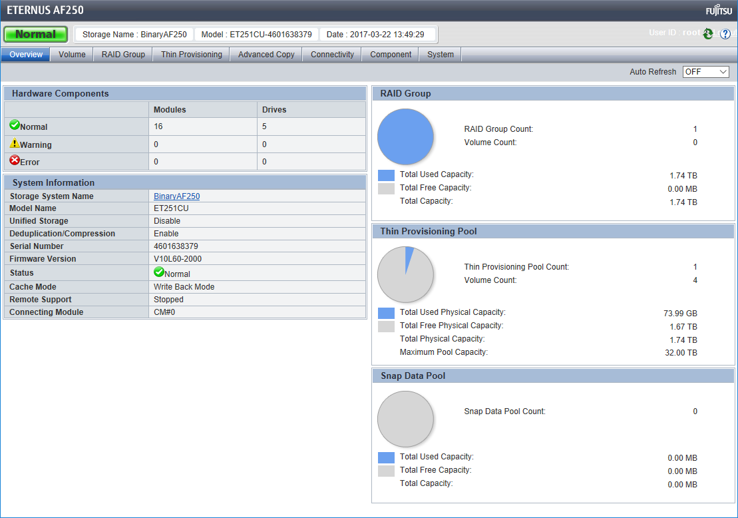Screen dimensions: 738x518
Task: Click gray swatch for Total Free Physical Capacity
Action: tap(386, 326)
